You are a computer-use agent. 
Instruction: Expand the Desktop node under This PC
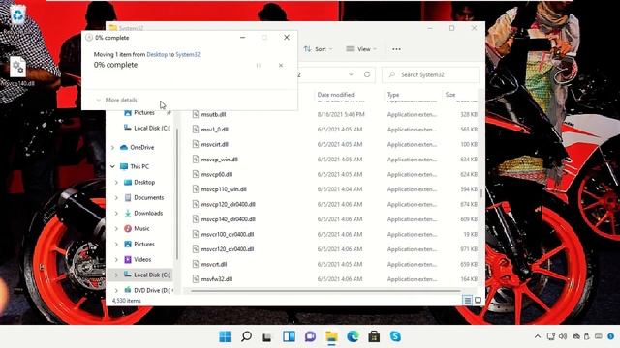click(x=116, y=183)
